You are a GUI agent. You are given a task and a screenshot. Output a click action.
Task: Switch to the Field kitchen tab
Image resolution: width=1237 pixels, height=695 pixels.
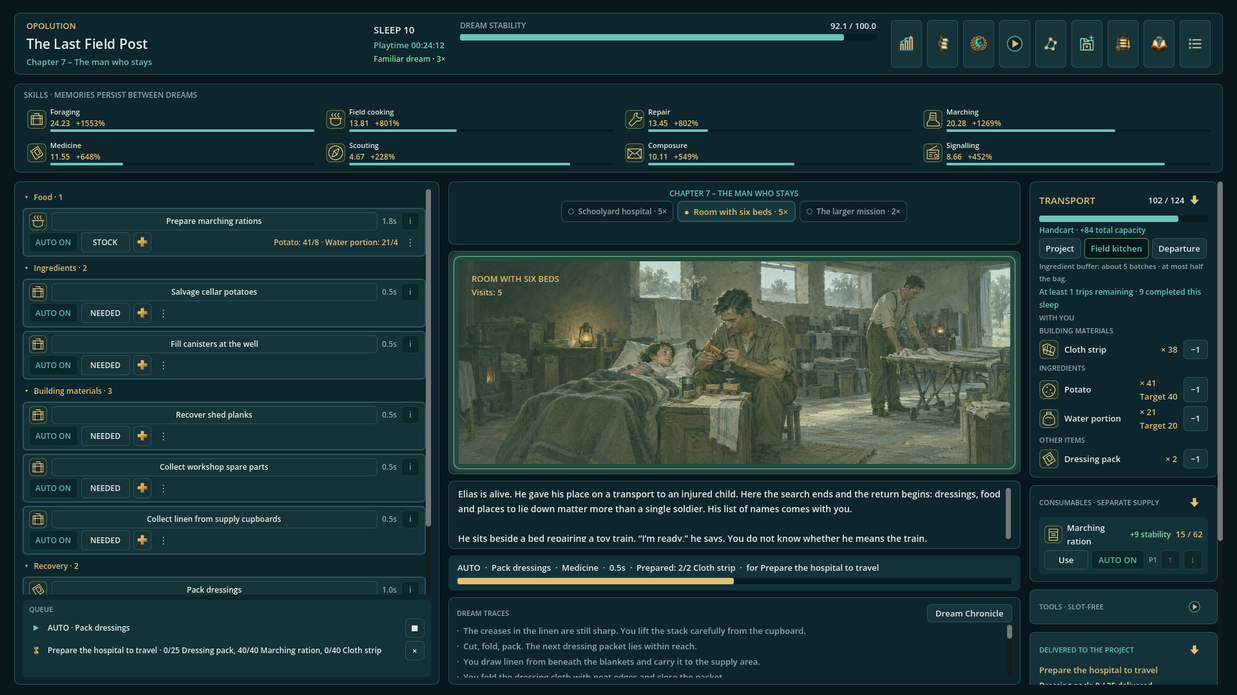[x=1116, y=248]
